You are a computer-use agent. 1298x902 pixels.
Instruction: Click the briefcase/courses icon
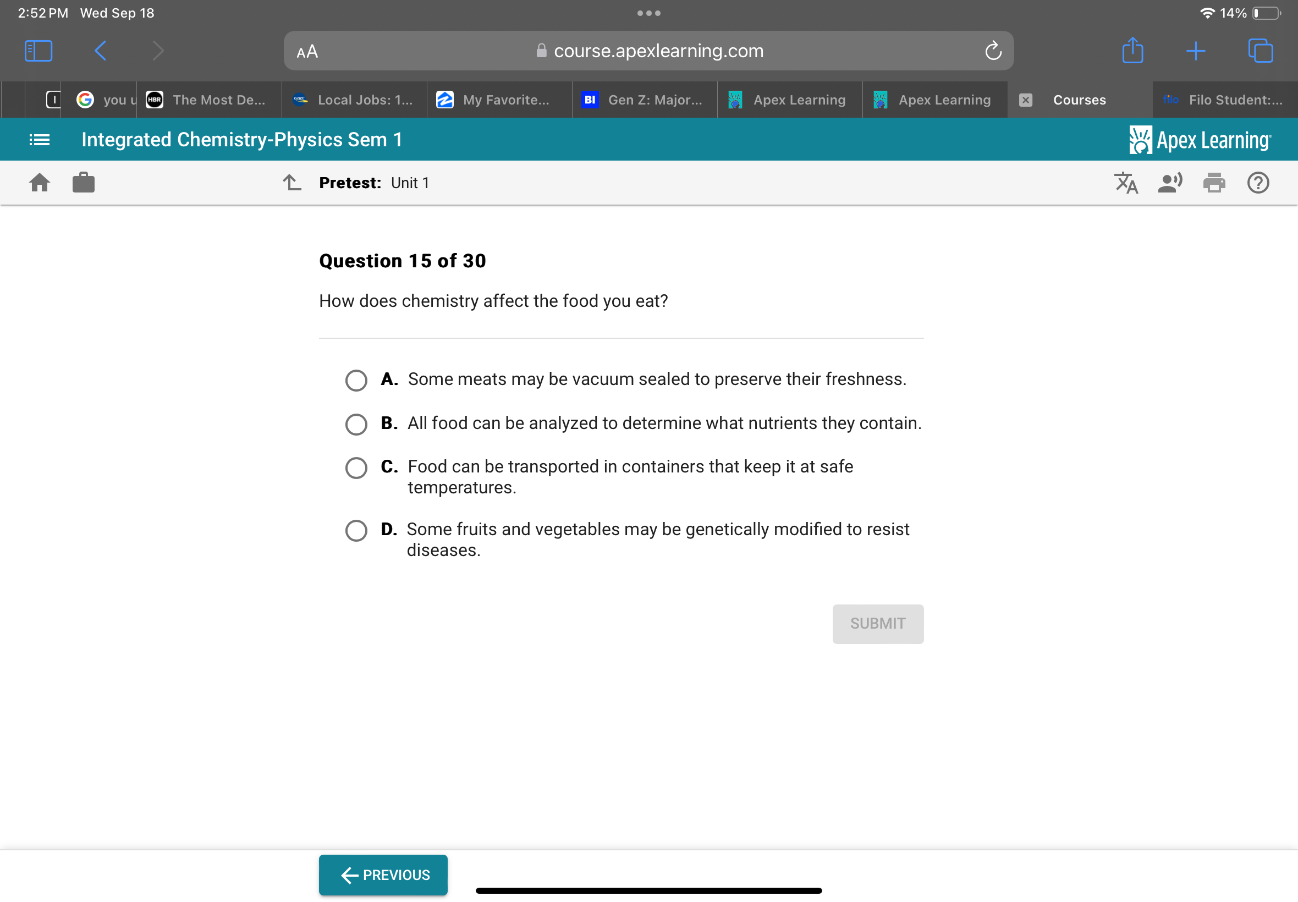coord(84,182)
